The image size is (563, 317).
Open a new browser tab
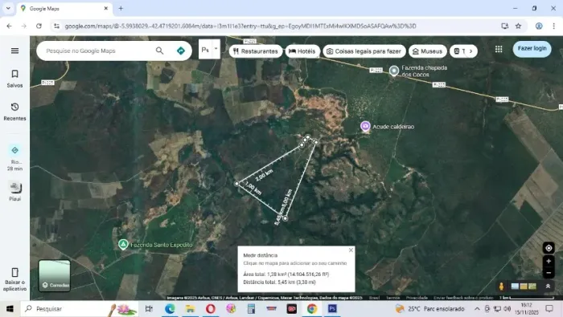coord(121,8)
